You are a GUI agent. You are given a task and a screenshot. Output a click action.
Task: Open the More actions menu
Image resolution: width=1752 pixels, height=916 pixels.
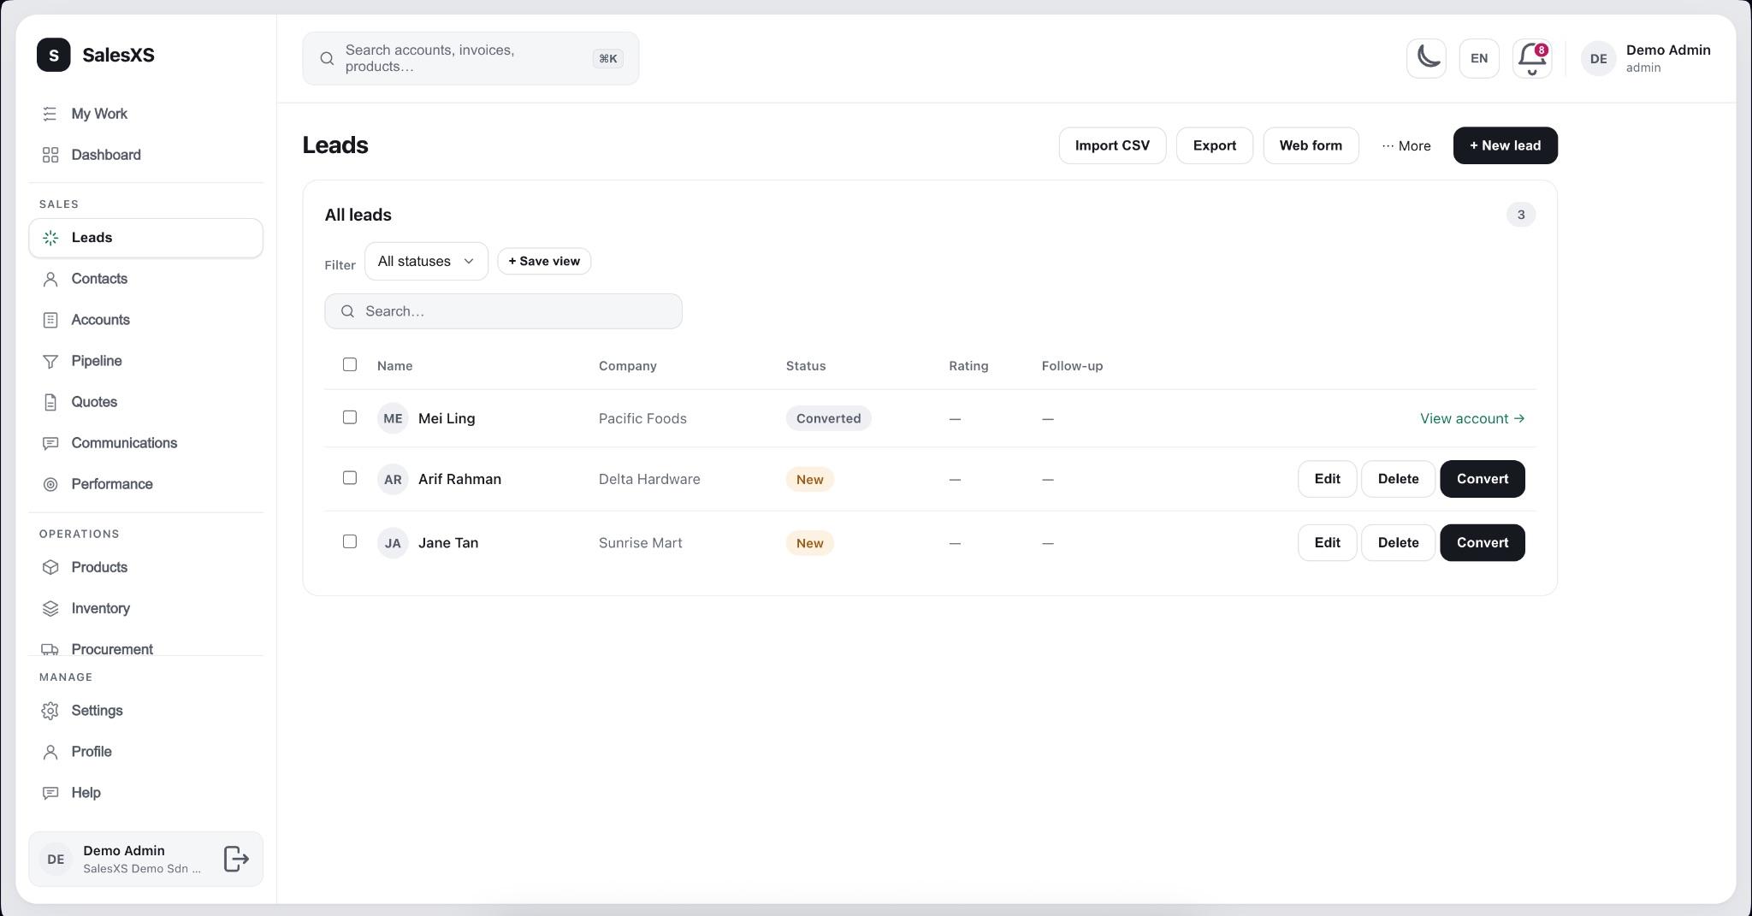click(x=1406, y=145)
